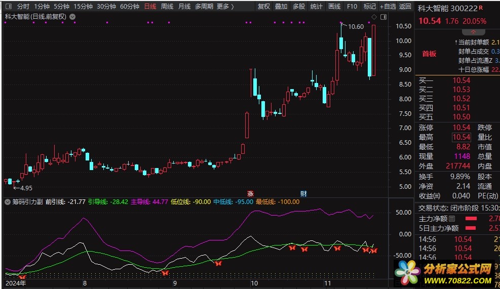This screenshot has width=500, height=289.
Task: Click the 引导线: -28.42 indicator legend
Action: pyautogui.click(x=108, y=202)
